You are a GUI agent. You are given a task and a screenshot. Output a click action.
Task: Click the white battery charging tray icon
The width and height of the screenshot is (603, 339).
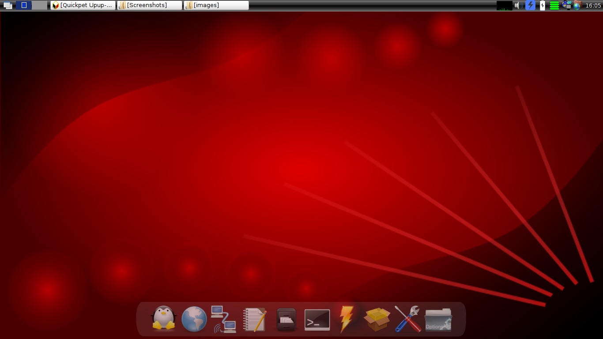coord(543,5)
